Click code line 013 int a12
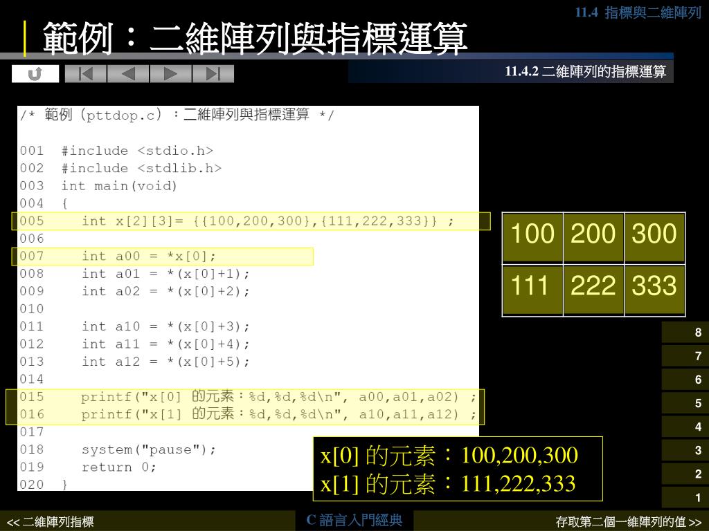Viewport: 709px width, 531px height. pyautogui.click(x=134, y=362)
